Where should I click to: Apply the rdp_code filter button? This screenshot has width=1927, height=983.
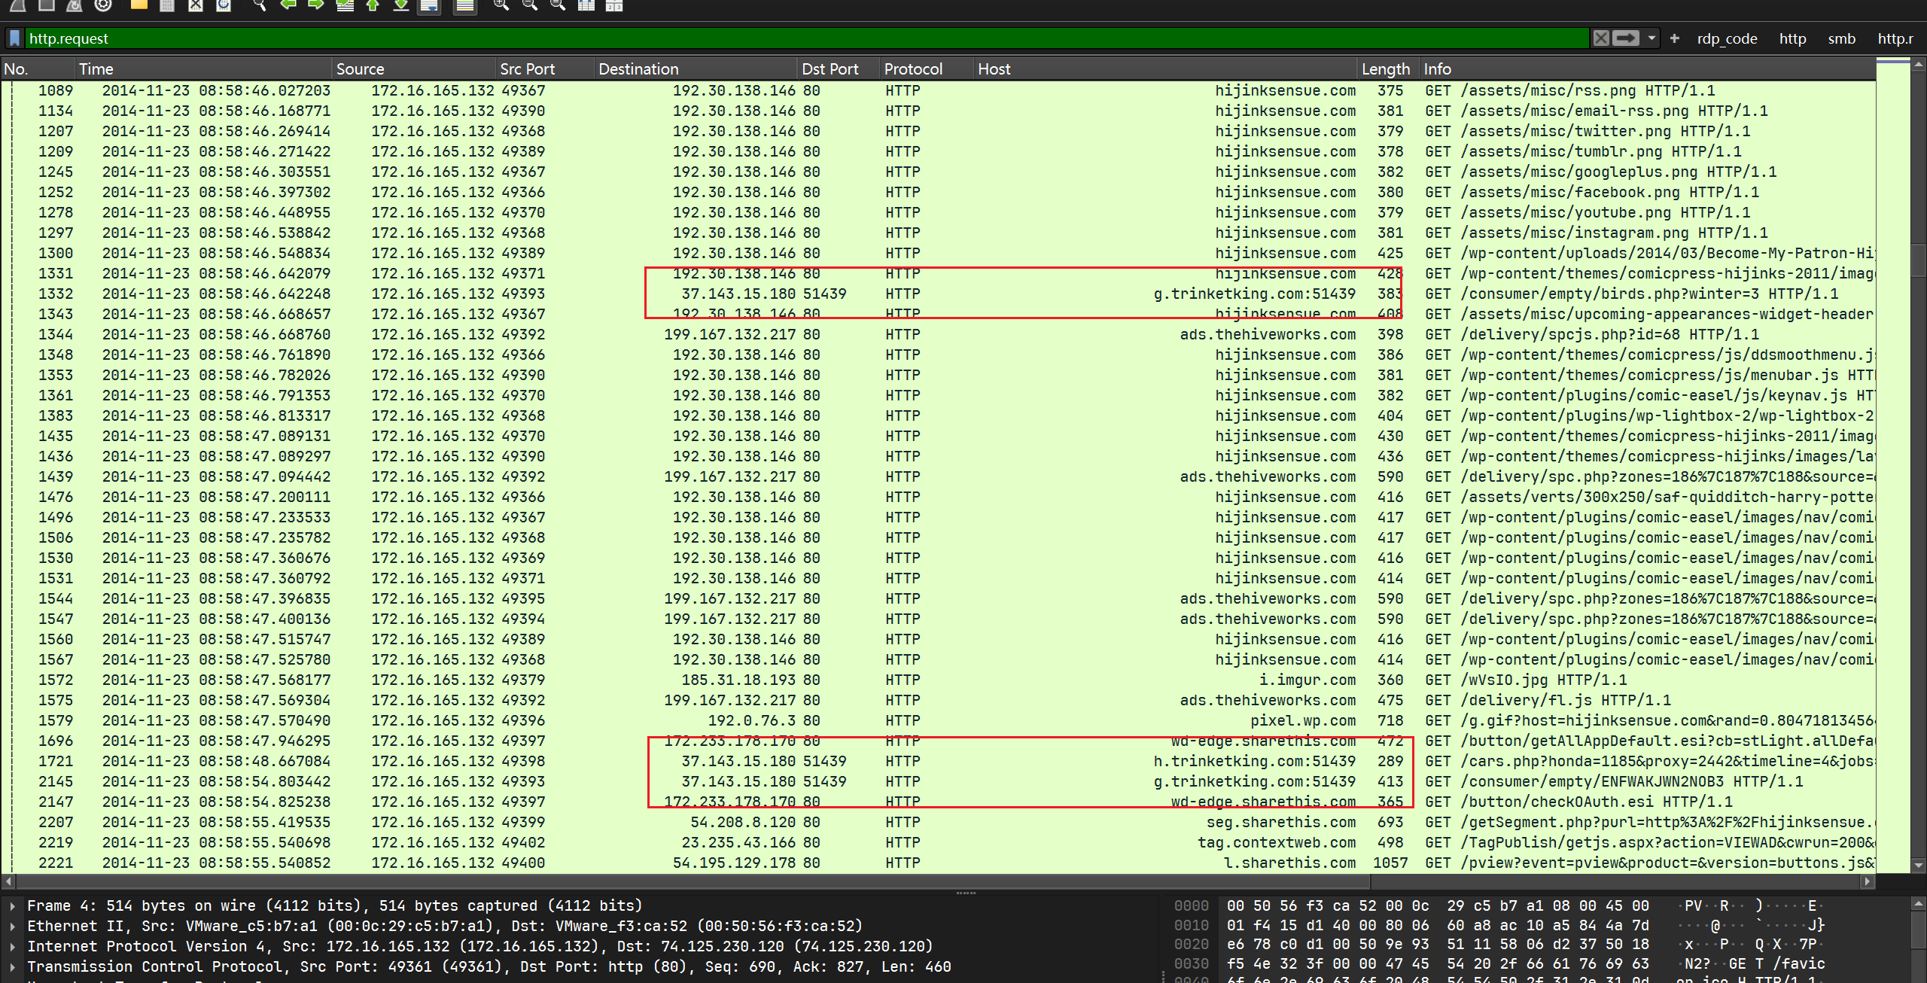click(1727, 38)
